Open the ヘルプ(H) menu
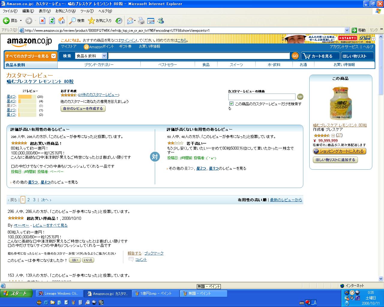Image resolution: width=384 pixels, height=307 pixels. (105, 11)
